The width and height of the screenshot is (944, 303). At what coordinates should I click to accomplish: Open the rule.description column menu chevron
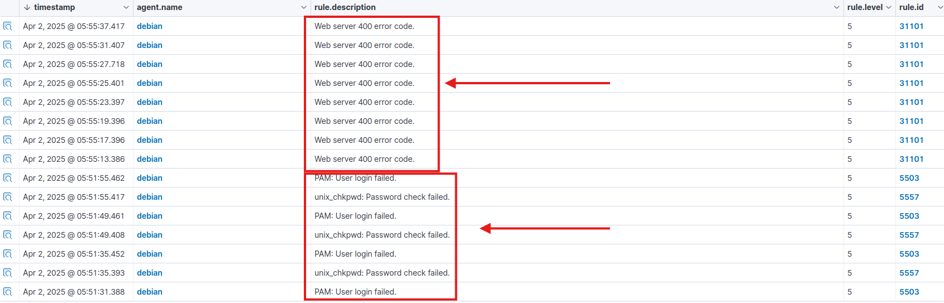tap(837, 7)
